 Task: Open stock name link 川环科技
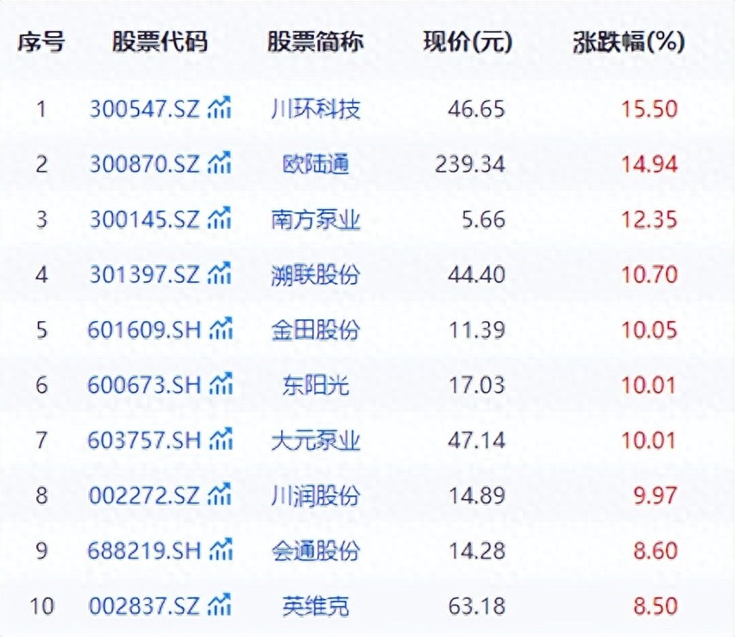click(x=315, y=109)
